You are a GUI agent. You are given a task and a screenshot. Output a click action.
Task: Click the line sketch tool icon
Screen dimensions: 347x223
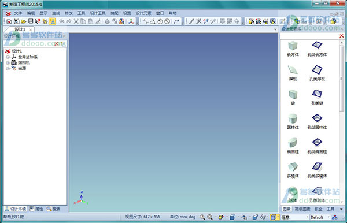(x=146, y=21)
